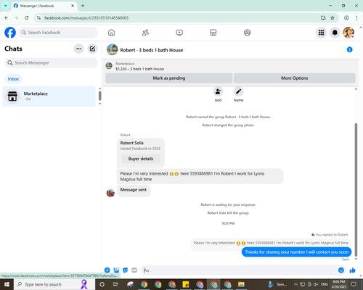Open the notifications bell icon

[335, 33]
